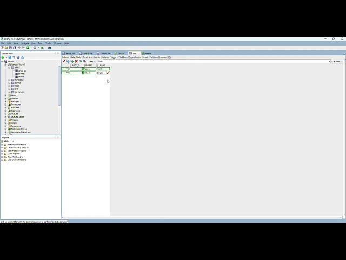Click the red X Delete Row icon
346x260 pixels.
click(76, 61)
